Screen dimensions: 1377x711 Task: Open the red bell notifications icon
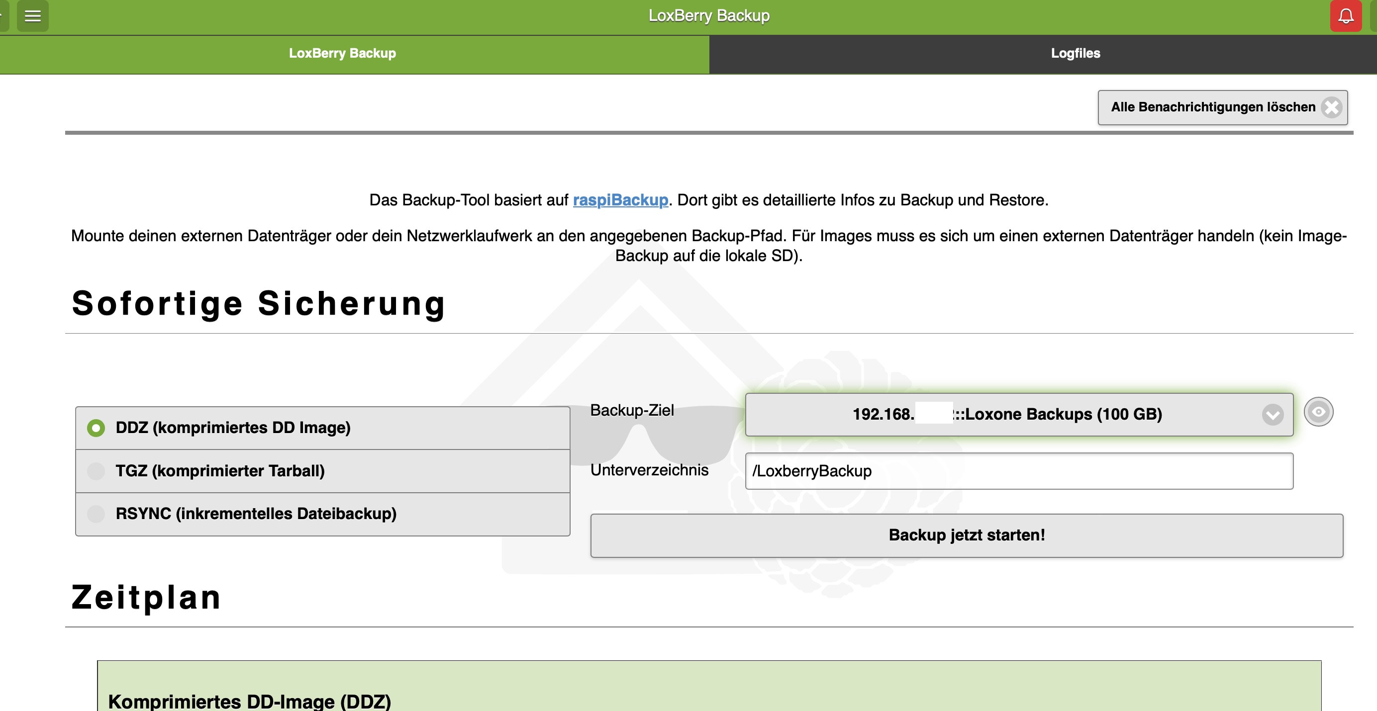pos(1346,16)
